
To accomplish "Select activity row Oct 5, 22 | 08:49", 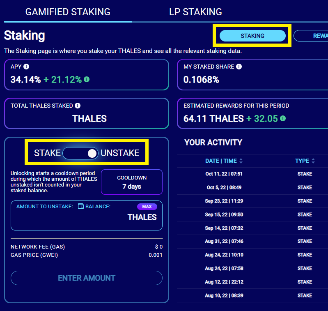I will pyautogui.click(x=252, y=187).
